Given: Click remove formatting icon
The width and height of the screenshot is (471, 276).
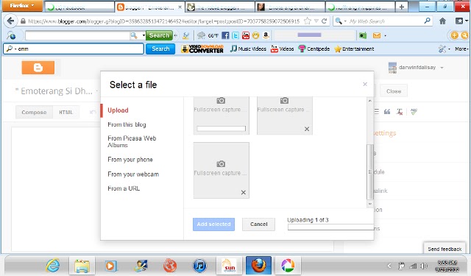Looking at the screenshot, I should click(x=399, y=112).
